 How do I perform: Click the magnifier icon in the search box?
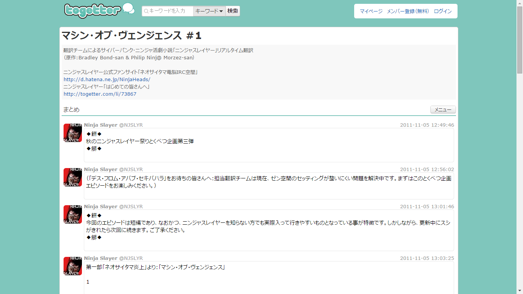coord(145,11)
